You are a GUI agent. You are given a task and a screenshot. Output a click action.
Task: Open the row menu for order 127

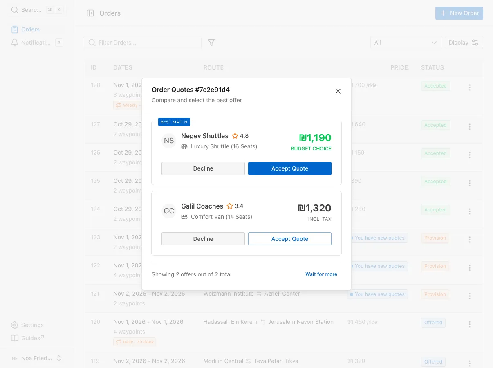click(470, 127)
